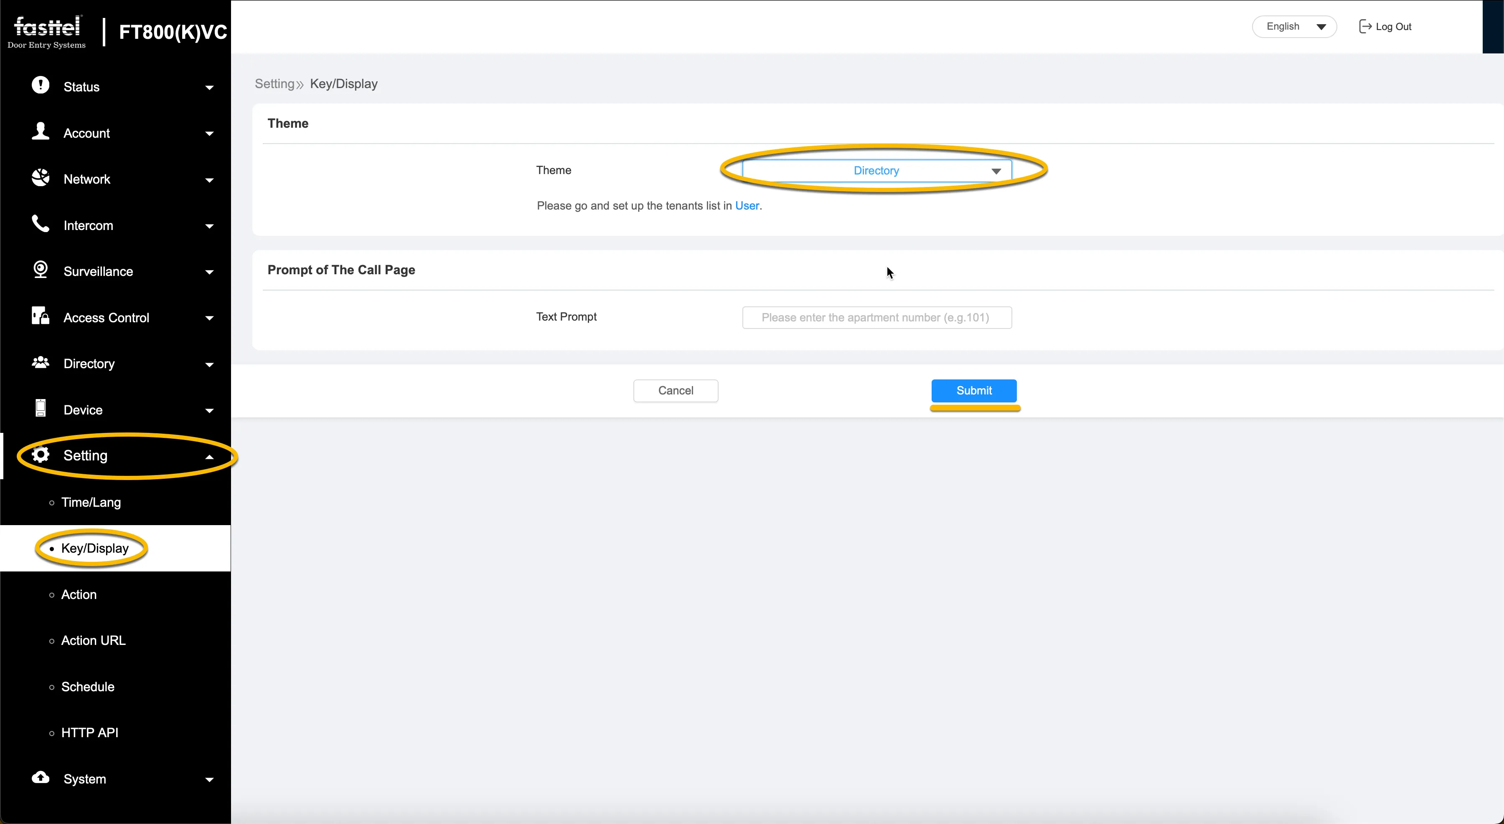This screenshot has width=1504, height=824.
Task: Open the Action submenu item
Action: point(79,594)
